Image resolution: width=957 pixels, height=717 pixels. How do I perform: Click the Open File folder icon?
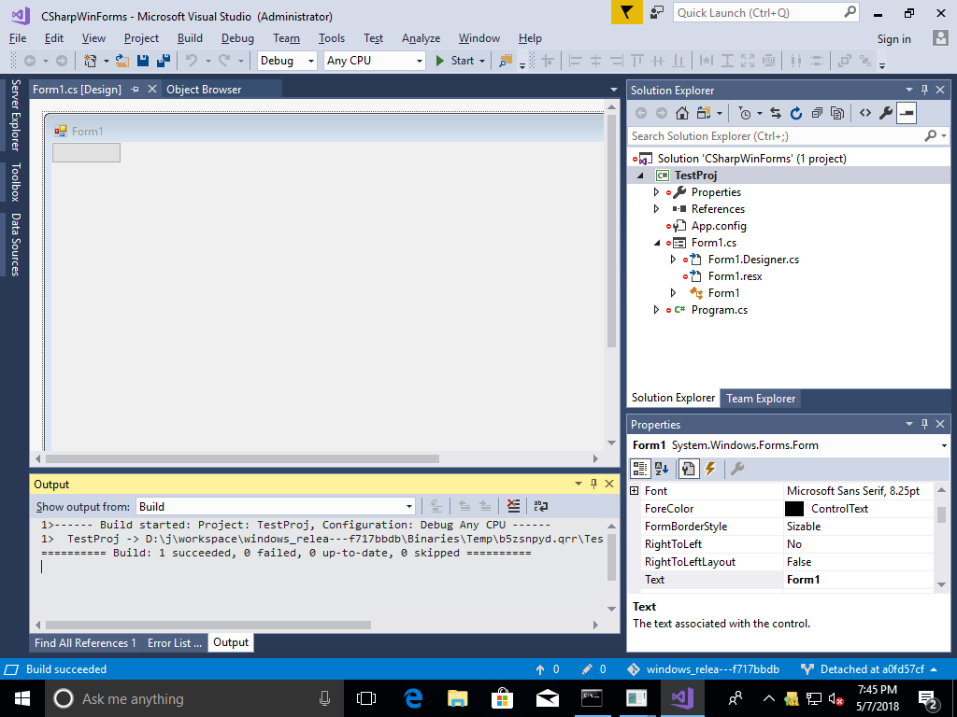coord(122,61)
